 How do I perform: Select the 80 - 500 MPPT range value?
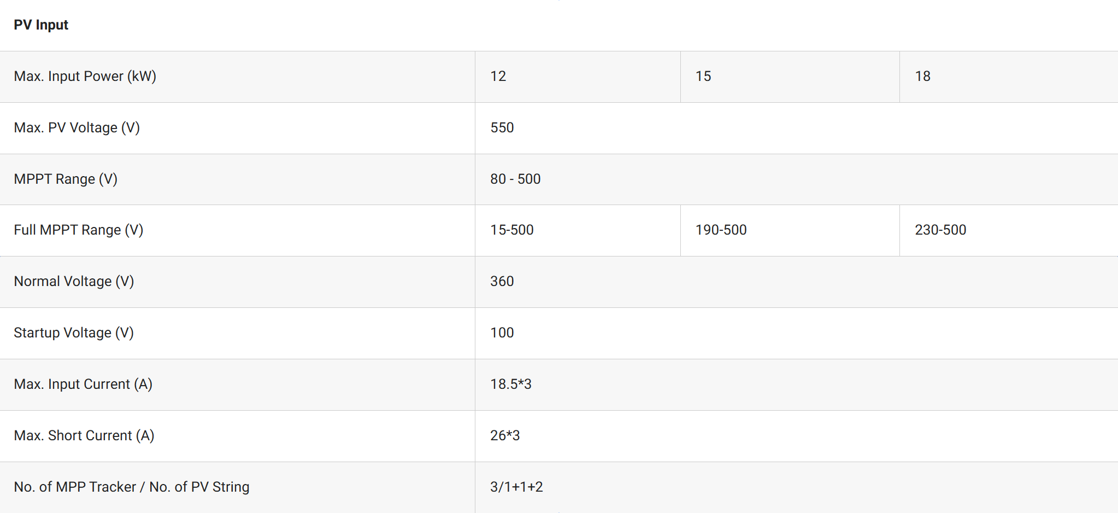515,179
